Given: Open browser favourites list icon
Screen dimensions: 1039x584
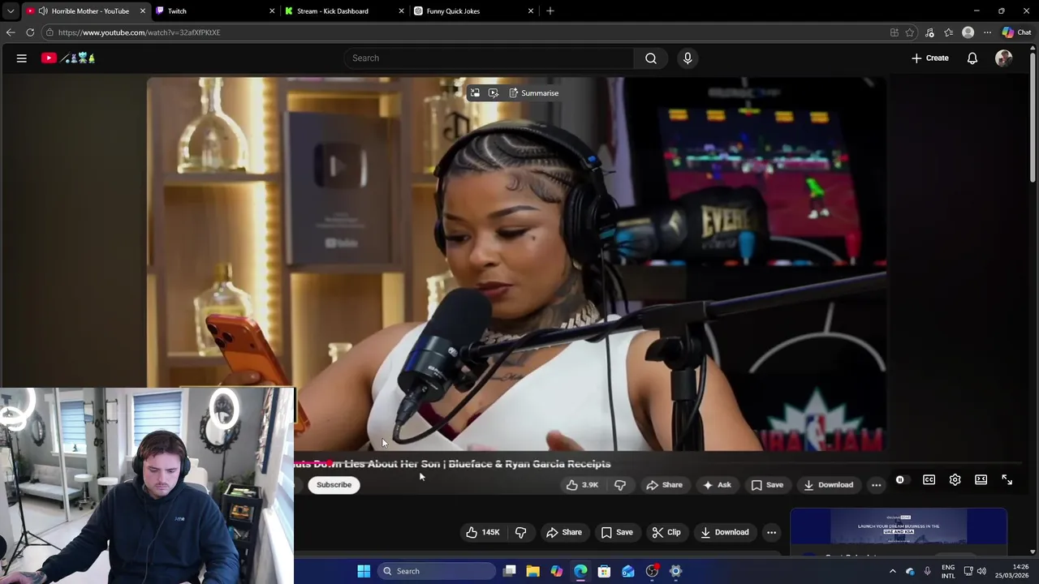Looking at the screenshot, I should [948, 32].
